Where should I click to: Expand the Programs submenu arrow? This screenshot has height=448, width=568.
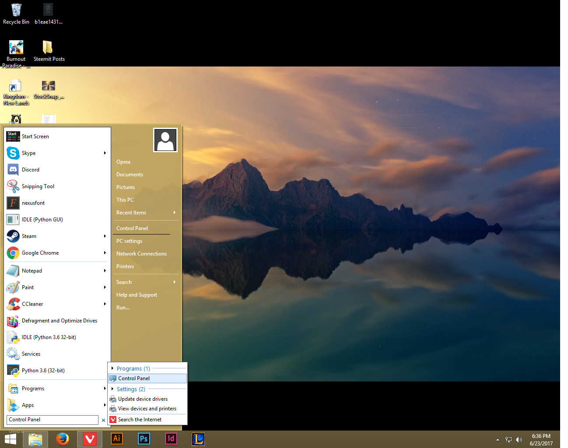105,388
